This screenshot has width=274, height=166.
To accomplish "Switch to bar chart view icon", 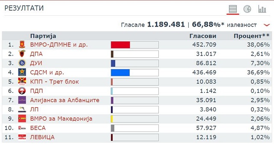I will pyautogui.click(x=262, y=9).
